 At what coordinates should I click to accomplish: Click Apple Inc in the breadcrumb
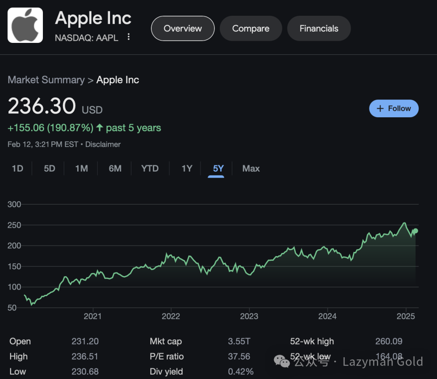pyautogui.click(x=118, y=80)
